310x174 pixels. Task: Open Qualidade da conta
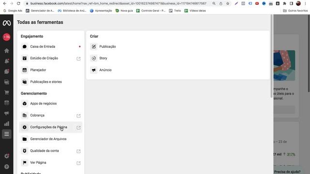[50, 151]
